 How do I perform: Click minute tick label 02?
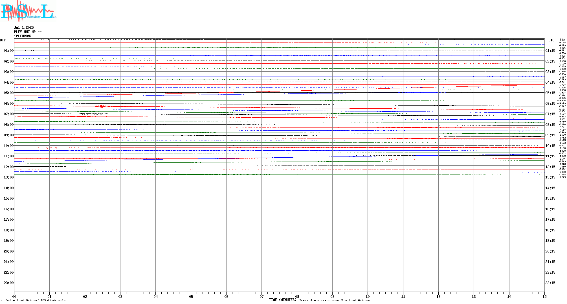(85, 296)
